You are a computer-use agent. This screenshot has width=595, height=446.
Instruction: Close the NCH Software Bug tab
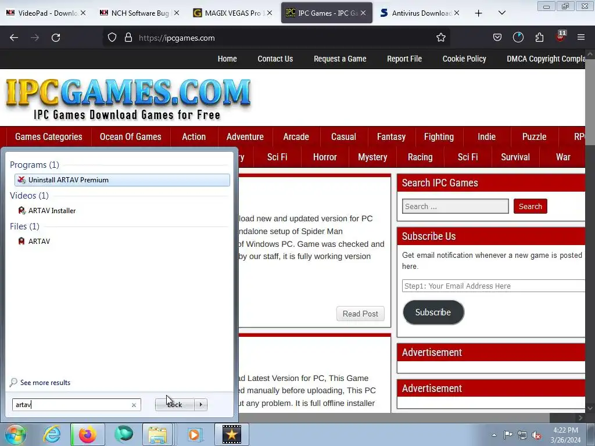coord(177,13)
